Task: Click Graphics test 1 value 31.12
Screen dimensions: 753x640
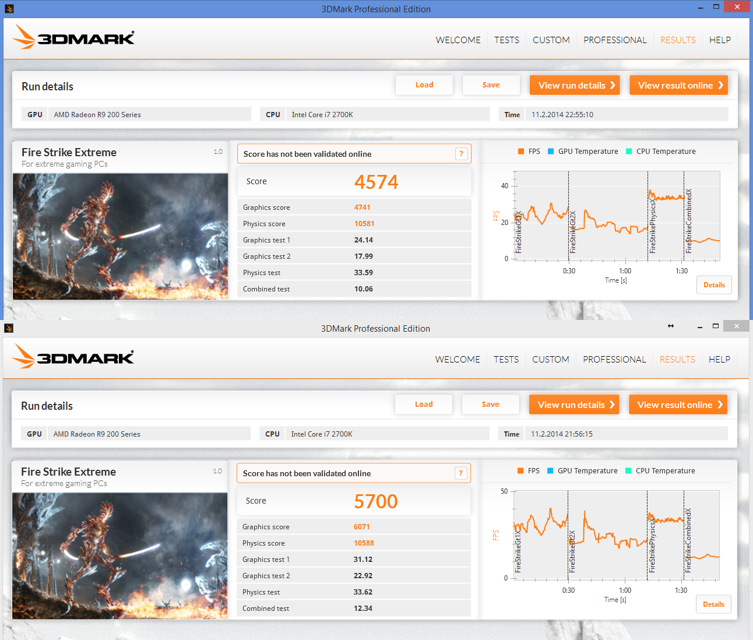Action: click(363, 560)
